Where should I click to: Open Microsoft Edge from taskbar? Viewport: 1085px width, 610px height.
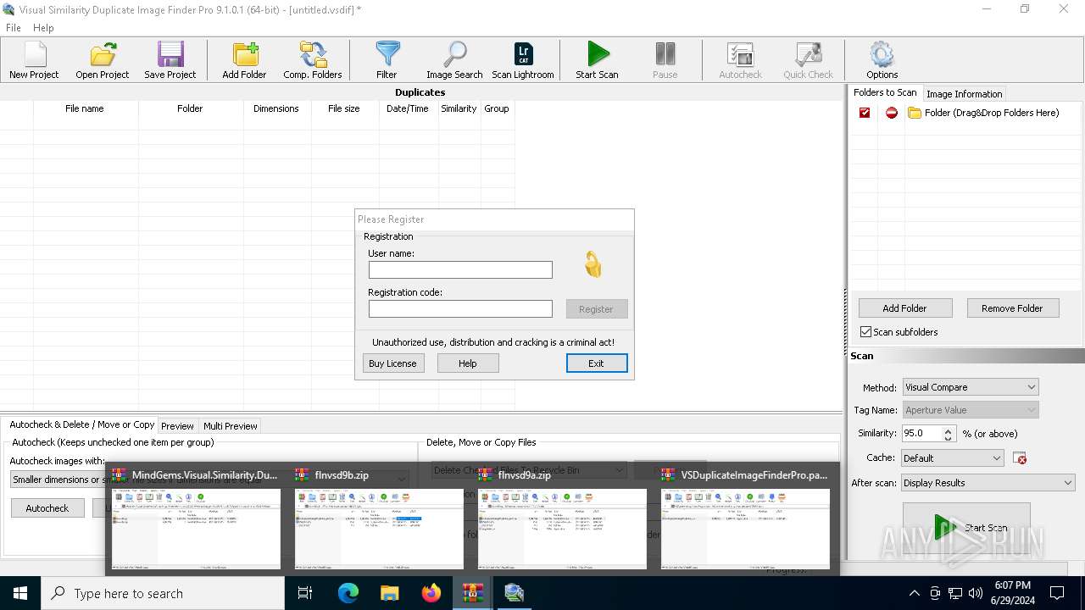[x=348, y=593]
